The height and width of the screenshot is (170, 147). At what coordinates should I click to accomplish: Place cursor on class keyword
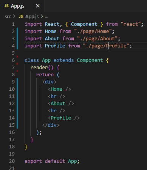tap(32, 60)
